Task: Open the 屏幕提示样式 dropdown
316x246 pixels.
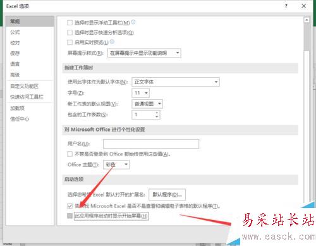Action: tap(144, 53)
